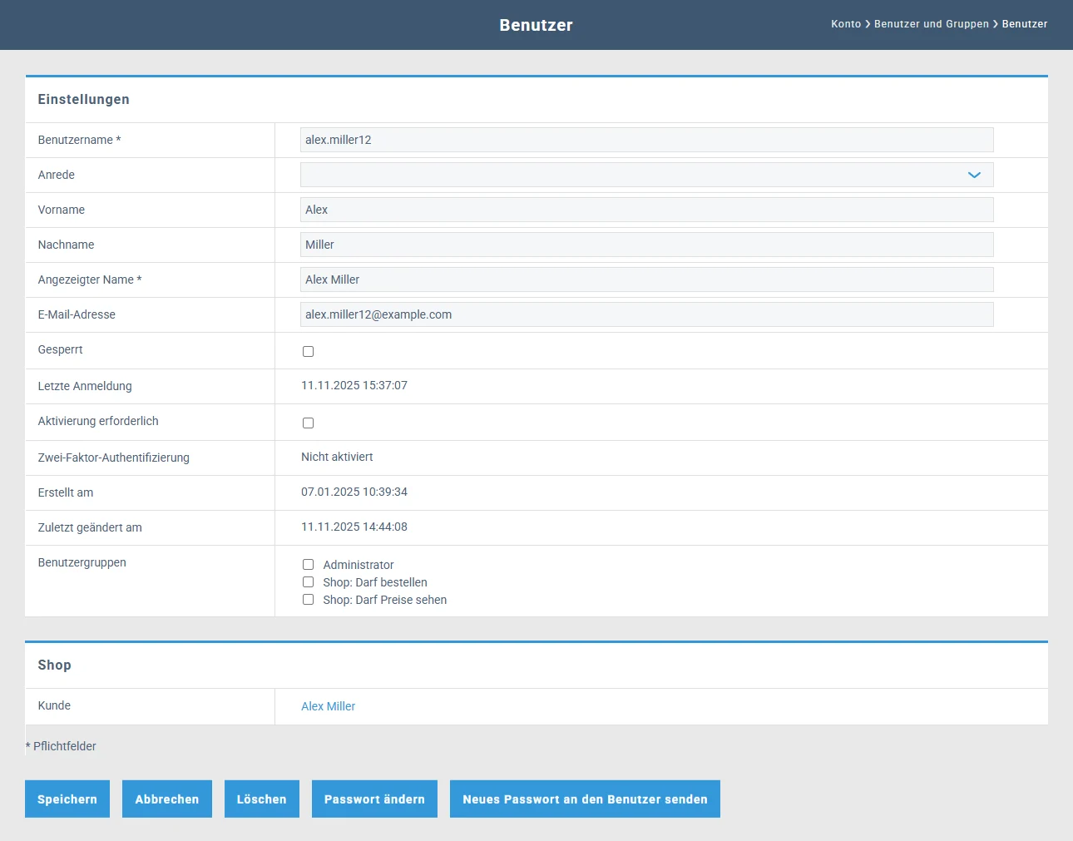Click the Nachname text field

646,245
